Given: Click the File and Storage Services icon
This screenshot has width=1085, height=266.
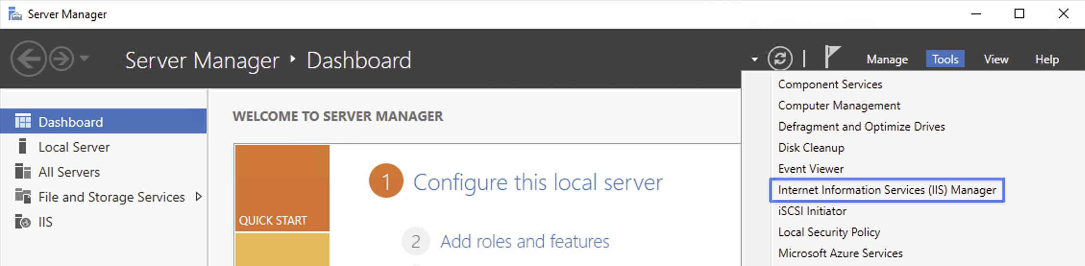Looking at the screenshot, I should 23,196.
